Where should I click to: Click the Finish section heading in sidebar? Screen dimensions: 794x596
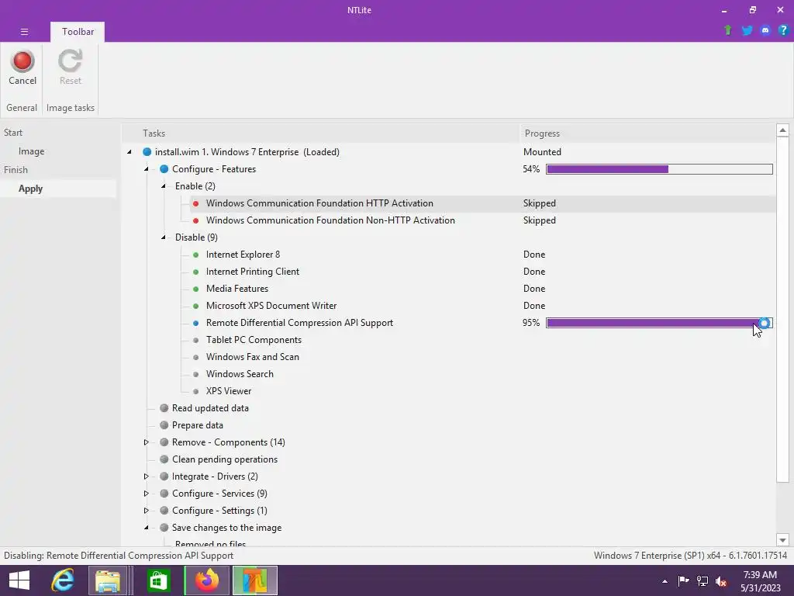(x=16, y=170)
